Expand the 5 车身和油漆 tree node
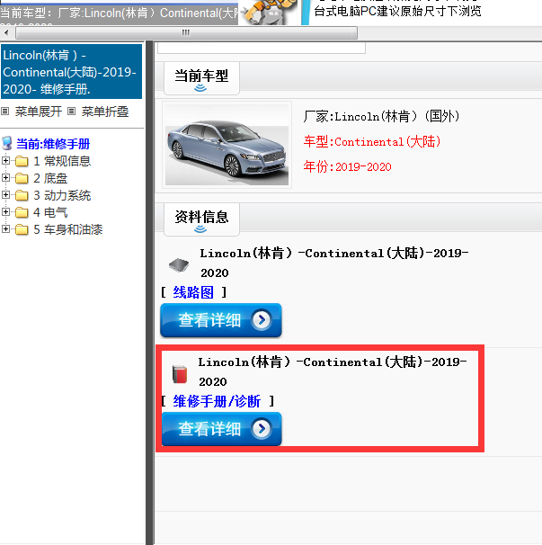 click(5, 228)
